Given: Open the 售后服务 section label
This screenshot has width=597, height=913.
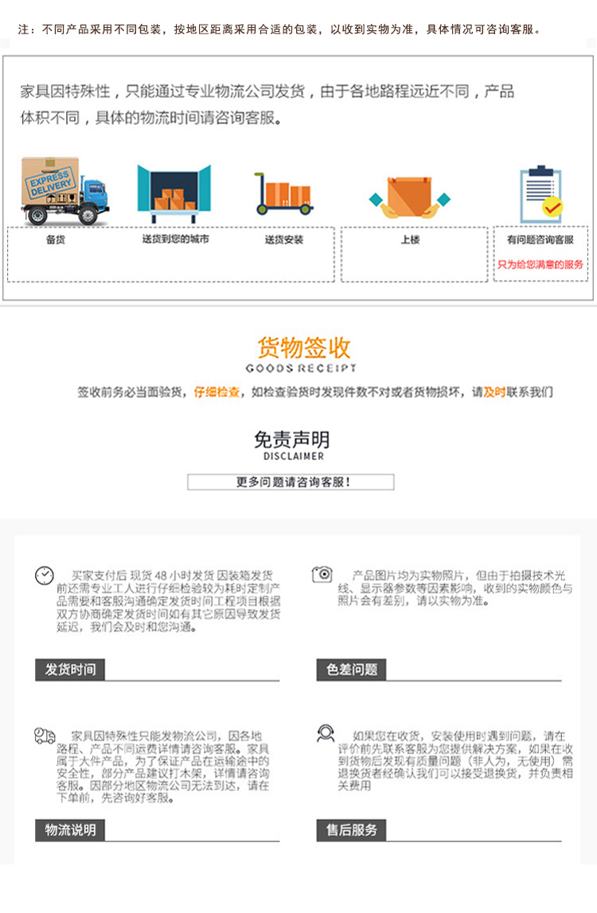Looking at the screenshot, I should [x=351, y=830].
